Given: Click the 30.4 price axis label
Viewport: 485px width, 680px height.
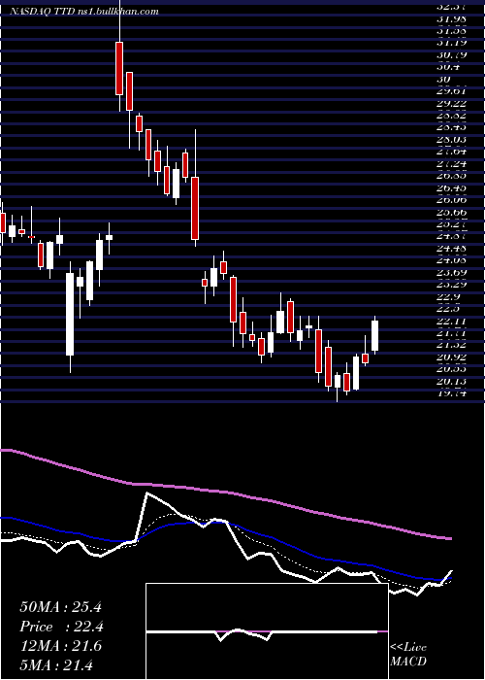Looking at the screenshot, I should click(448, 67).
